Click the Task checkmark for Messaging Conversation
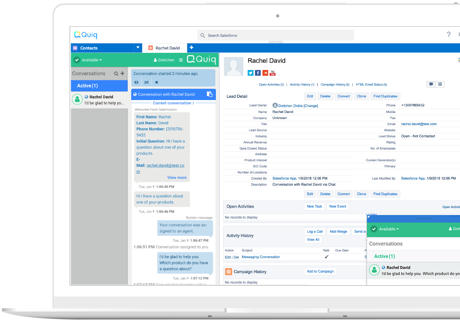The height and width of the screenshot is (326, 460). pos(326,257)
